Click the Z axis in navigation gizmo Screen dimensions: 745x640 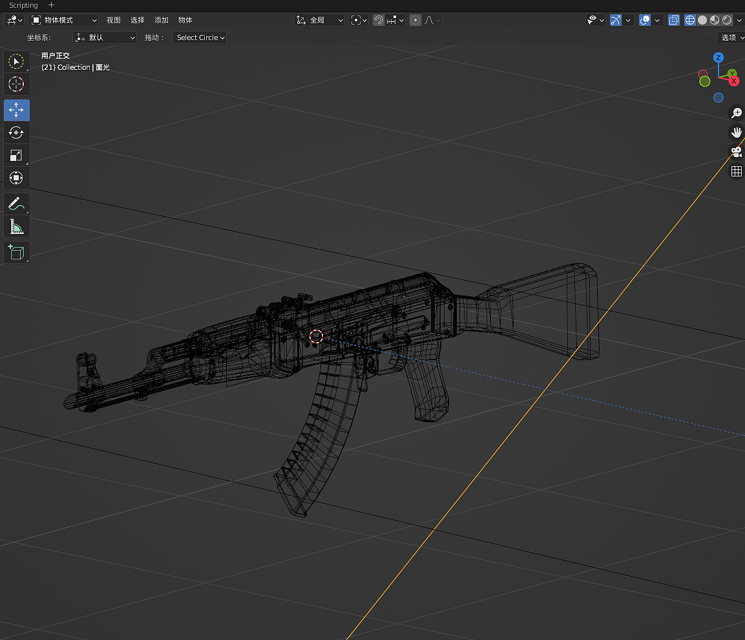point(718,58)
